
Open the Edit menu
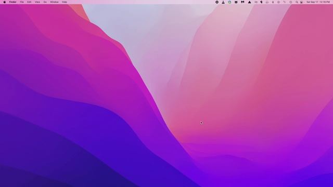[29, 2]
